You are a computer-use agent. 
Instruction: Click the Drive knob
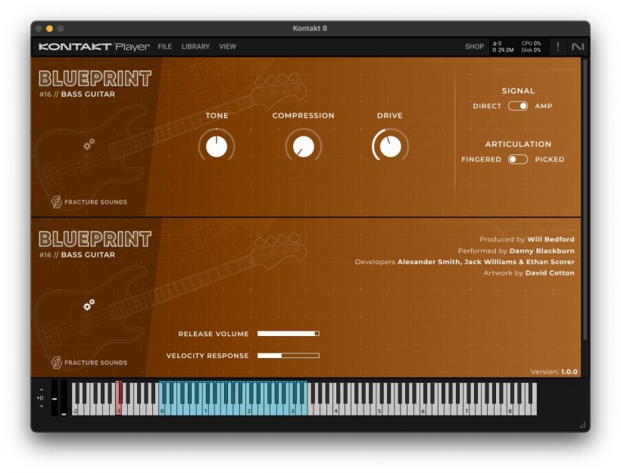(x=390, y=145)
